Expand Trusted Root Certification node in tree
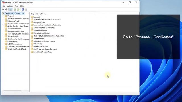This screenshot has width=182, height=102. point(3,19)
